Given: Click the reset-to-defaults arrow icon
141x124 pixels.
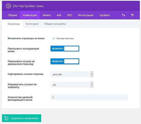Looking at the screenshot, I should [132, 15].
